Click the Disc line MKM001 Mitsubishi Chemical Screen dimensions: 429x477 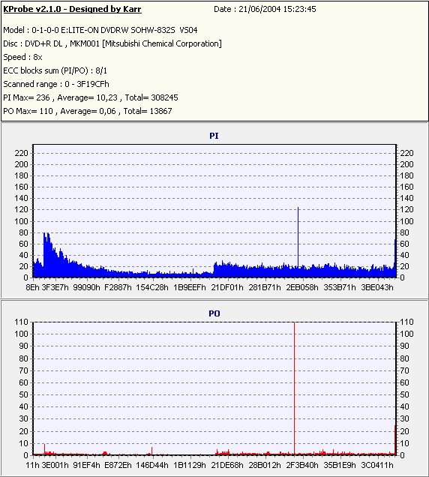tap(112, 43)
